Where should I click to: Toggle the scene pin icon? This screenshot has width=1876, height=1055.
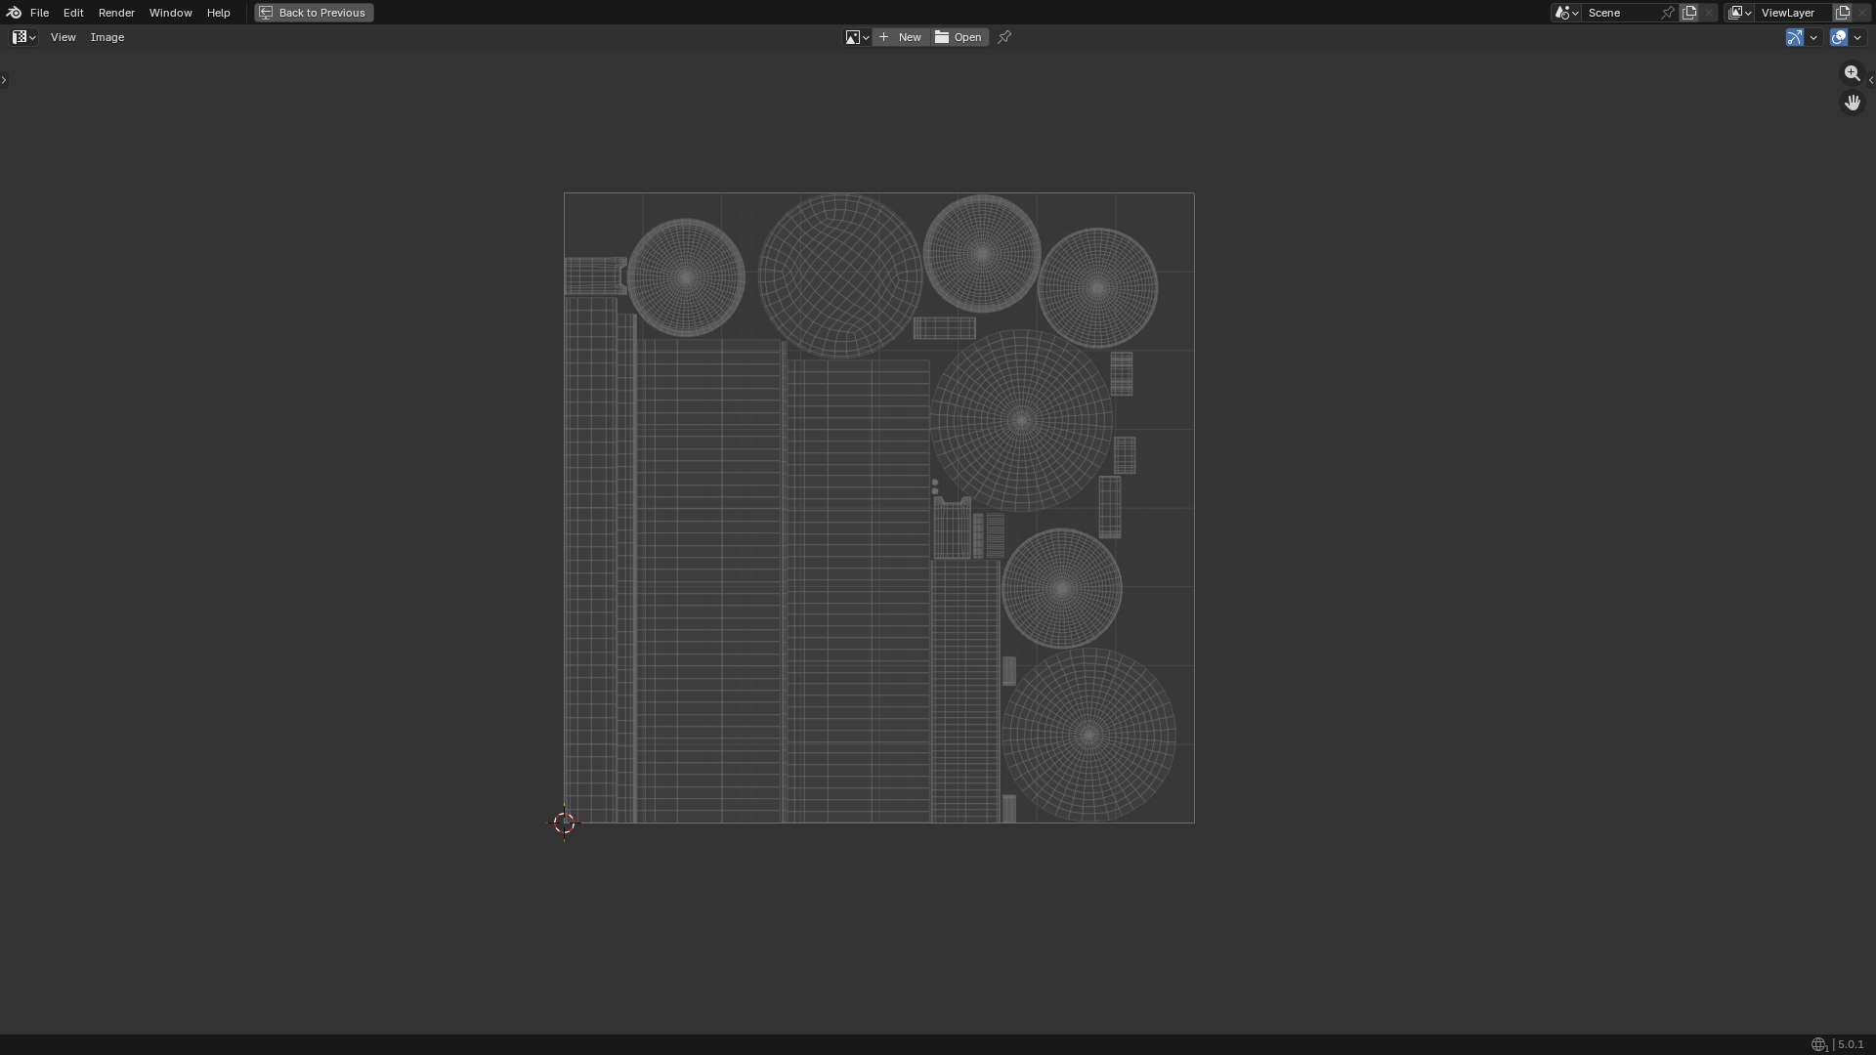click(x=1668, y=13)
